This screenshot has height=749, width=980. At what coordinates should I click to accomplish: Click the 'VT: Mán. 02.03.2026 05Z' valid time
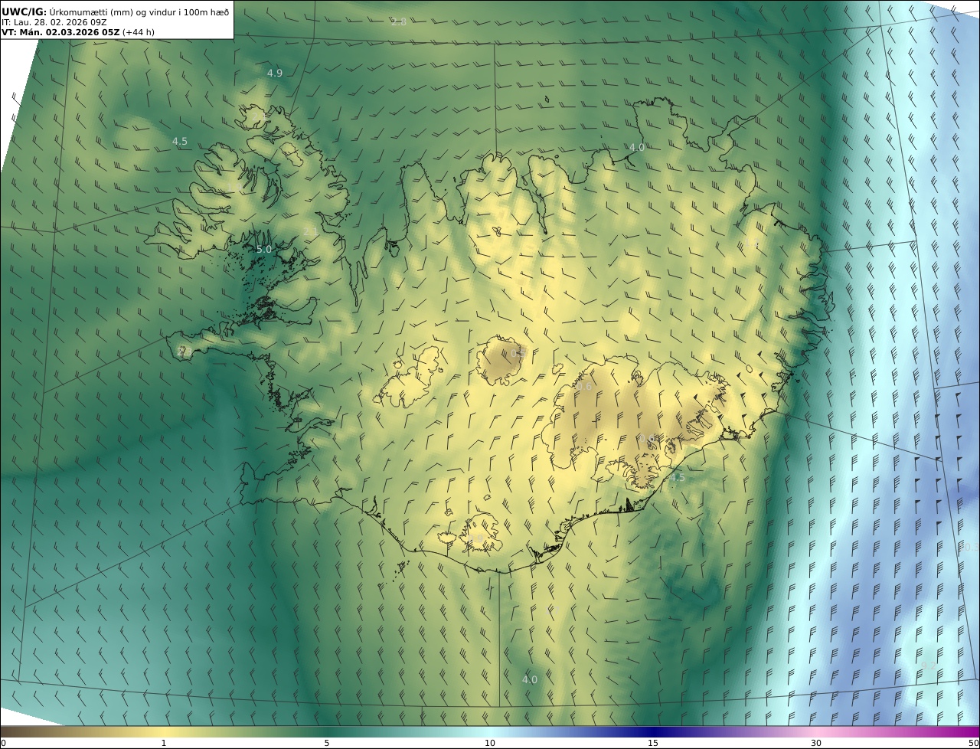60,32
